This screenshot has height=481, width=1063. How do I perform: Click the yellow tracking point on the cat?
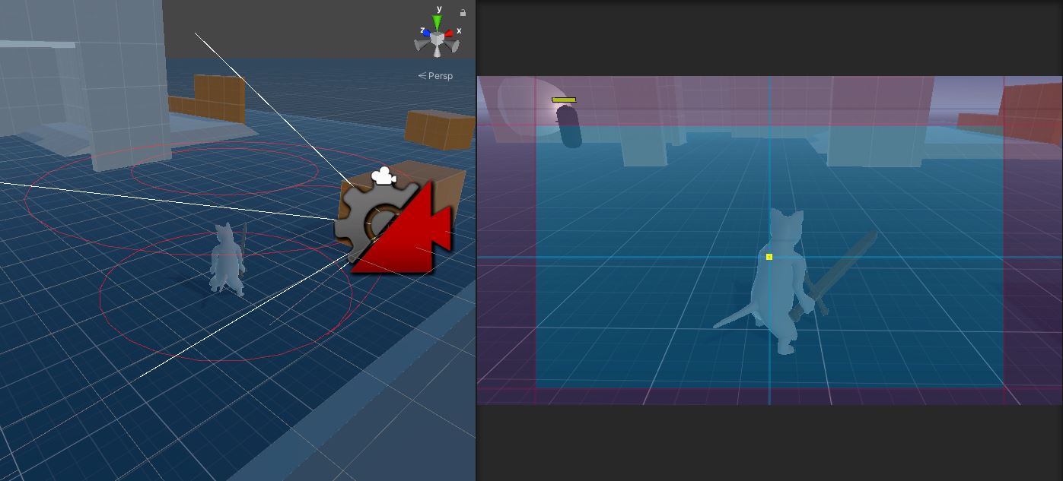coord(769,257)
